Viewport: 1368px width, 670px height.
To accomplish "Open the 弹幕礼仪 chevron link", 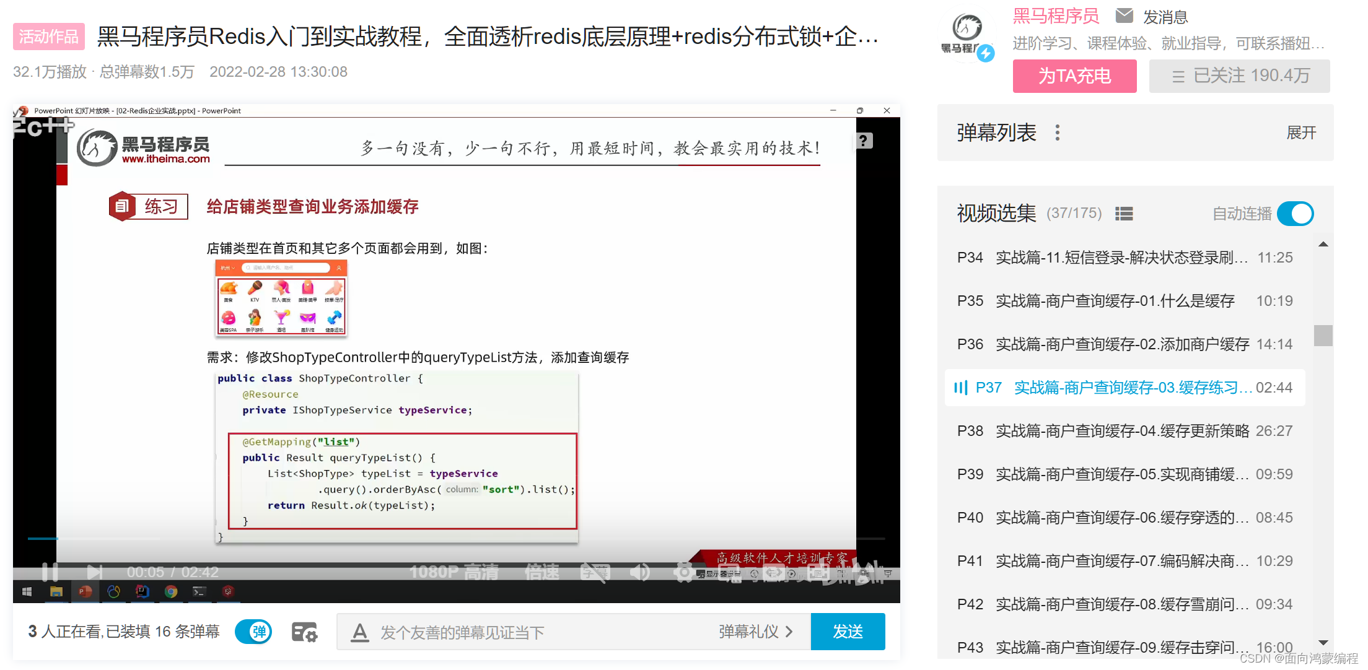I will point(756,632).
